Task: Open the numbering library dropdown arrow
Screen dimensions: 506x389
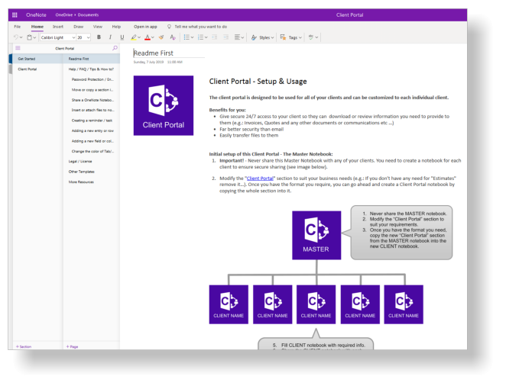Action: point(206,37)
